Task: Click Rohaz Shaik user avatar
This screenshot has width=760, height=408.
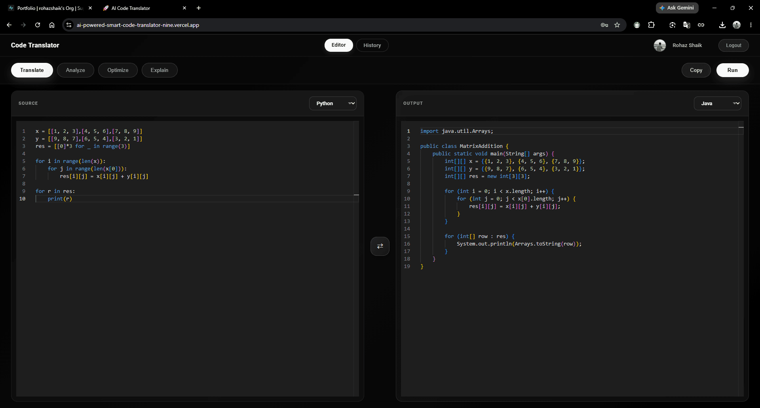Action: pos(660,45)
